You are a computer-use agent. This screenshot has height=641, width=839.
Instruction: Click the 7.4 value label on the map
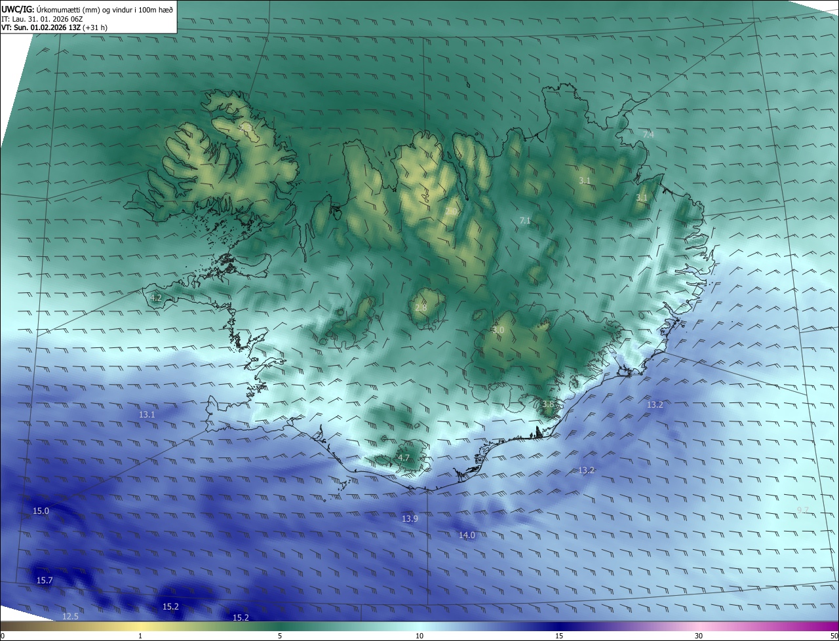coord(648,134)
